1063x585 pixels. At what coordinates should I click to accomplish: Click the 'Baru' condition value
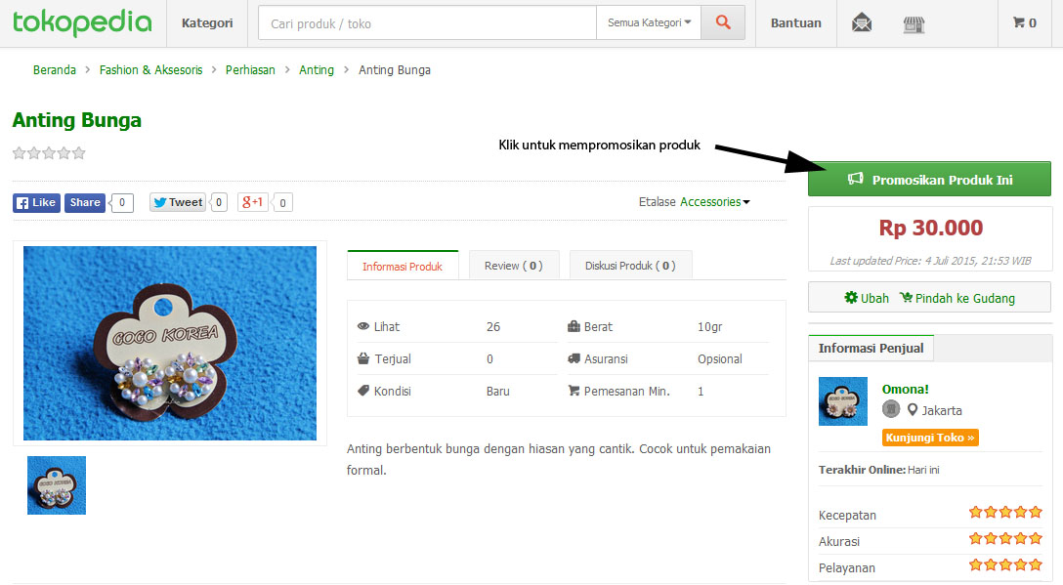pos(497,391)
